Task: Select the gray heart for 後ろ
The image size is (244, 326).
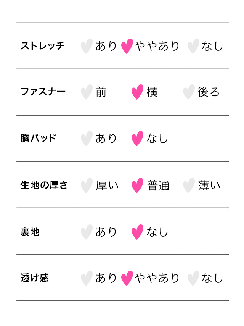Action: pos(189,92)
